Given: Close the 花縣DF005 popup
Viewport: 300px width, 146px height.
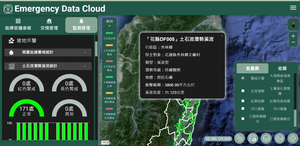Looking at the screenshot, I should pos(222,36).
